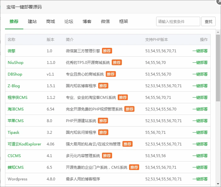Viewport: 221px width, 187px height.
Task: Deploy NiuShop with 一键部署 link
Action: pyautogui.click(x=200, y=62)
